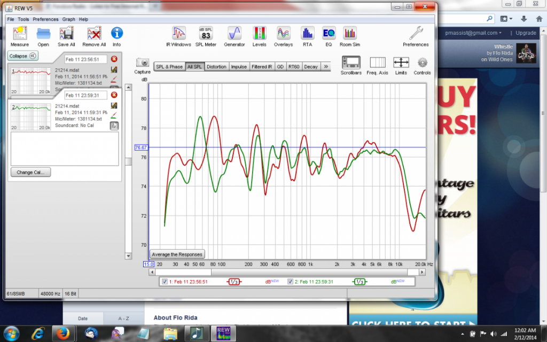Open the Help menu
This screenshot has height=342, width=547.
[x=83, y=19]
